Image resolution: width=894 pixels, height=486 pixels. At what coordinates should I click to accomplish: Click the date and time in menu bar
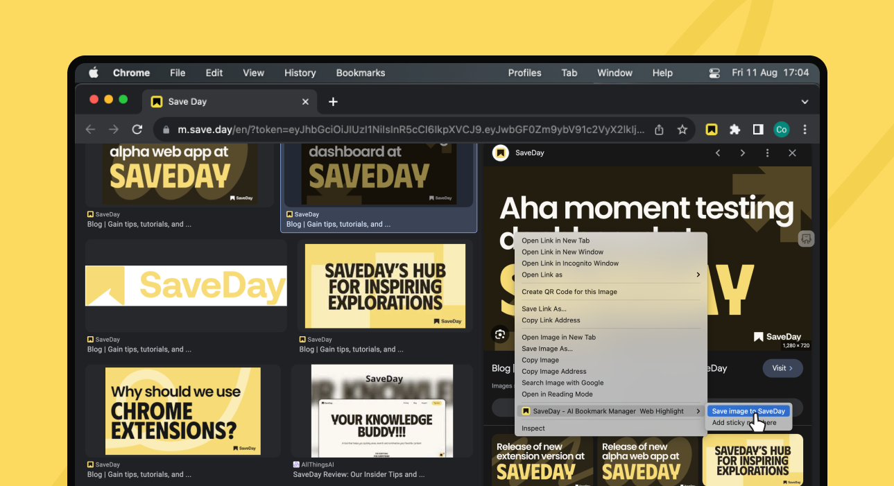pos(770,73)
